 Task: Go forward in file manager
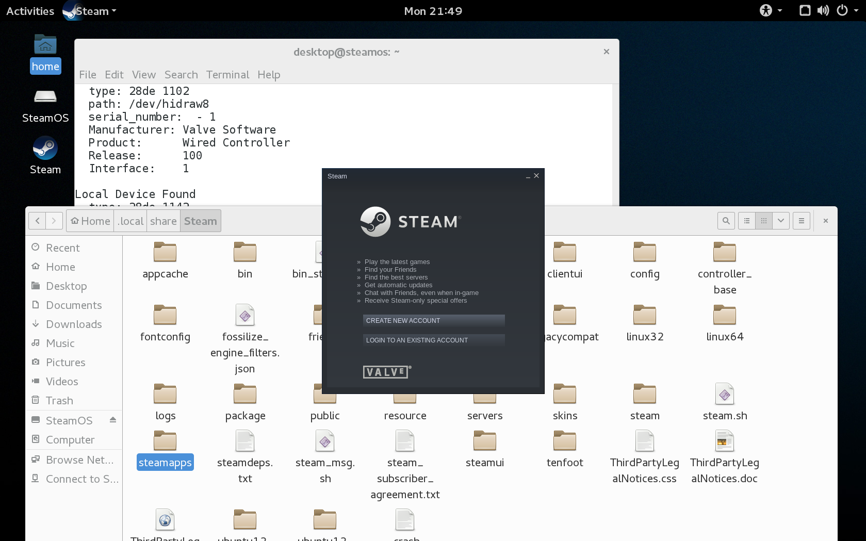[54, 221]
